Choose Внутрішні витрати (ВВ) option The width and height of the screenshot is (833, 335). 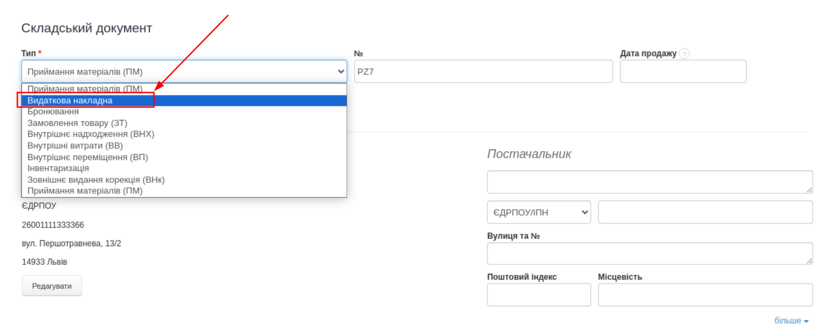click(75, 146)
